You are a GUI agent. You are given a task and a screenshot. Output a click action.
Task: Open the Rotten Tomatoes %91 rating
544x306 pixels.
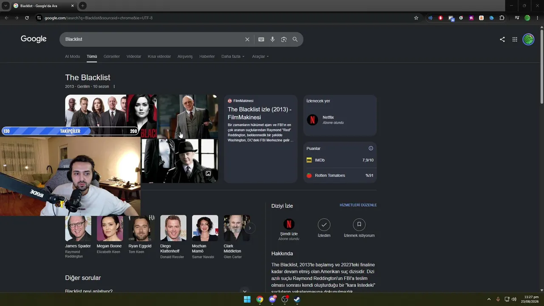pyautogui.click(x=340, y=176)
